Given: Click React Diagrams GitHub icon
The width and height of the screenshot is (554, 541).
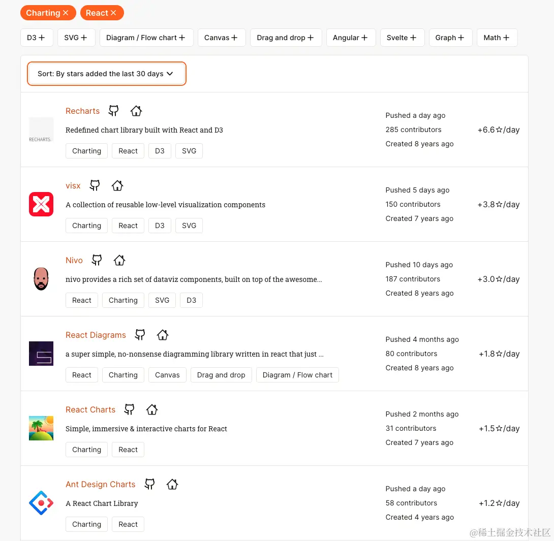Looking at the screenshot, I should 140,335.
